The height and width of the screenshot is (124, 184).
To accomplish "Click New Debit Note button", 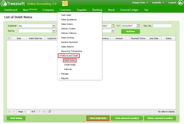I will pyautogui.click(x=98, y=118).
